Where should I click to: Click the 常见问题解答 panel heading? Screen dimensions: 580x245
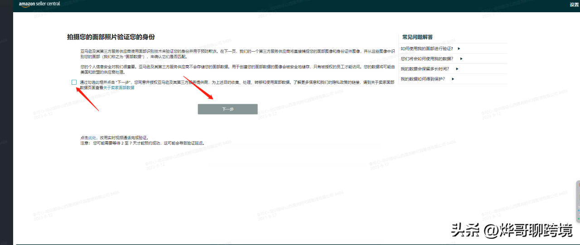click(x=417, y=37)
